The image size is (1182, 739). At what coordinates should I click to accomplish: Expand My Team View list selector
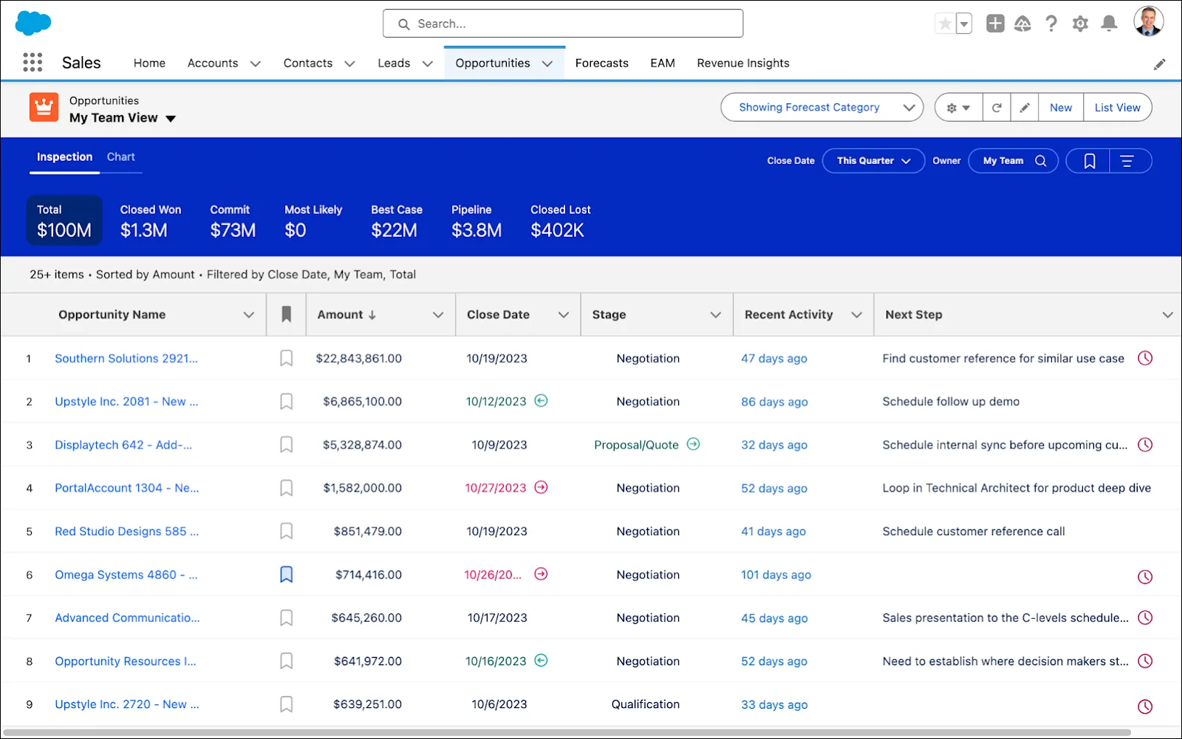pos(171,118)
